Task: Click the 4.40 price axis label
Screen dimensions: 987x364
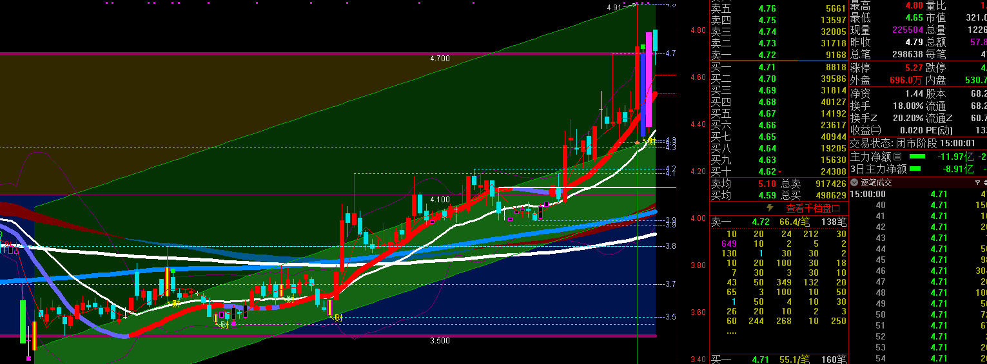Action: [x=698, y=124]
